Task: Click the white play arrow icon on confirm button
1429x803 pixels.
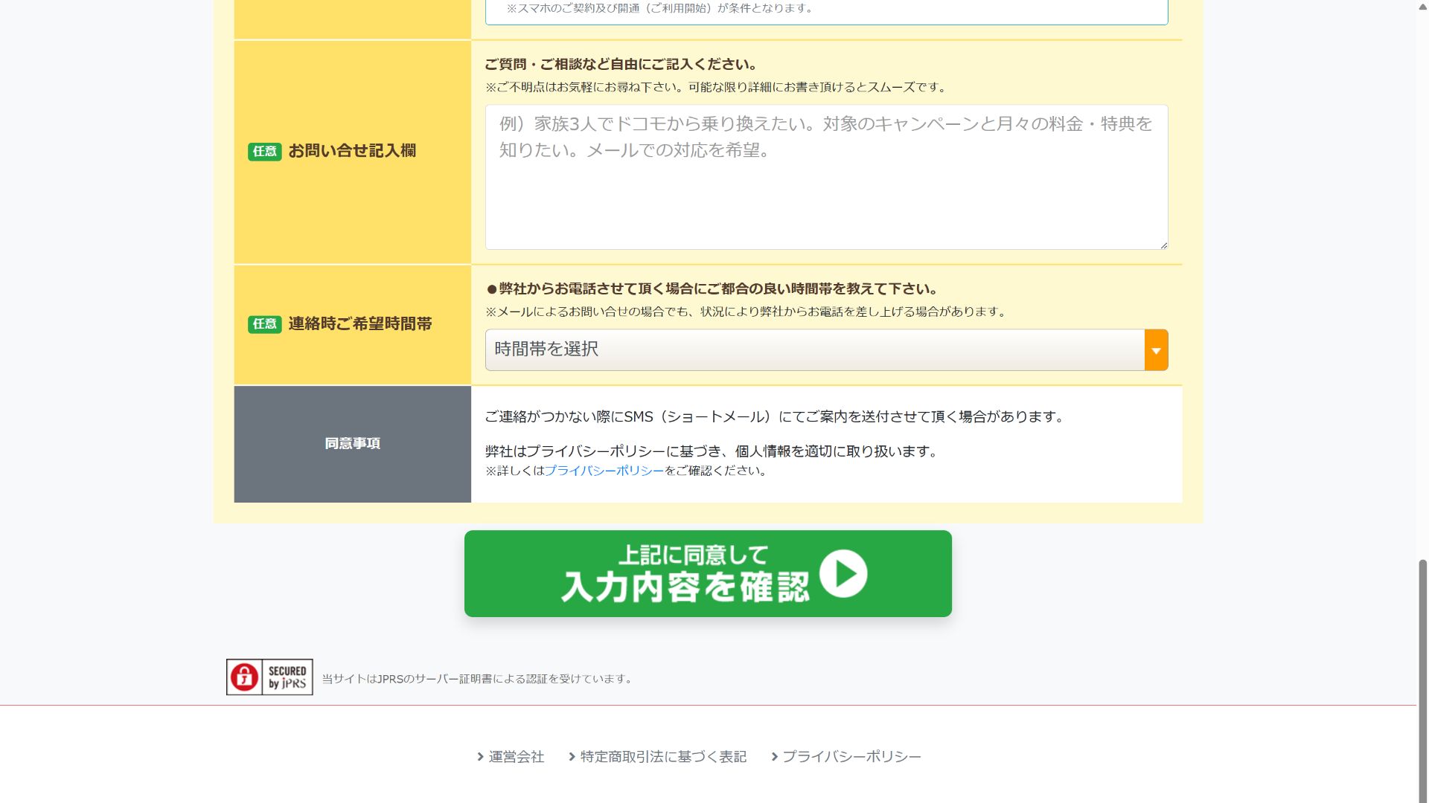Action: coord(843,573)
